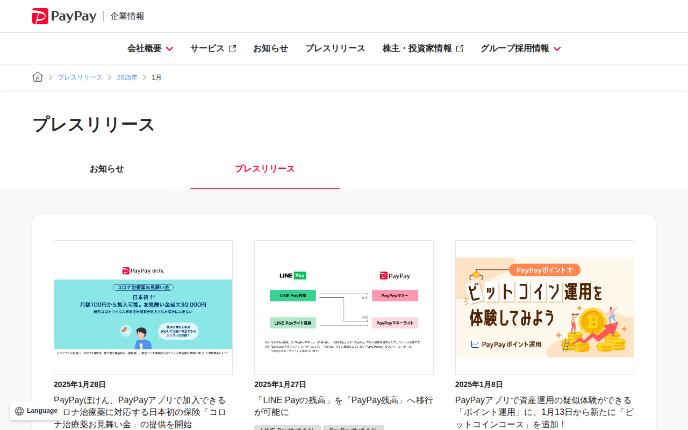Screen dimensions: 688x430
Task: Open プレスリリース in the top navigation
Action: coord(335,48)
